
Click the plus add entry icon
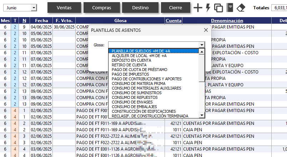(198, 8)
